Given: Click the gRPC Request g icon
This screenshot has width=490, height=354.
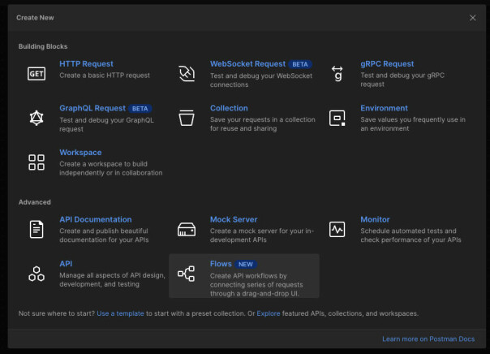Looking at the screenshot, I should pyautogui.click(x=337, y=74).
